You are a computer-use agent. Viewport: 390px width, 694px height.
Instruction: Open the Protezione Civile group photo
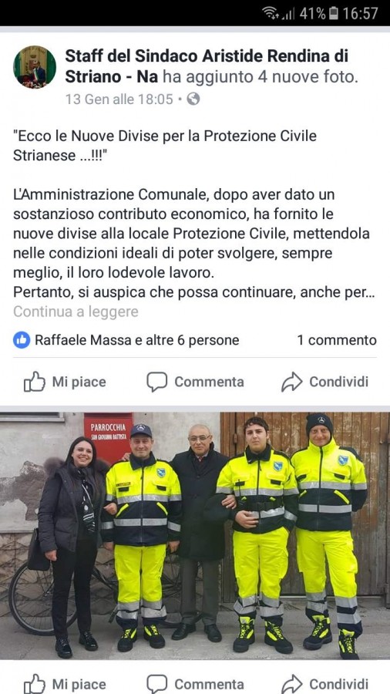195,536
